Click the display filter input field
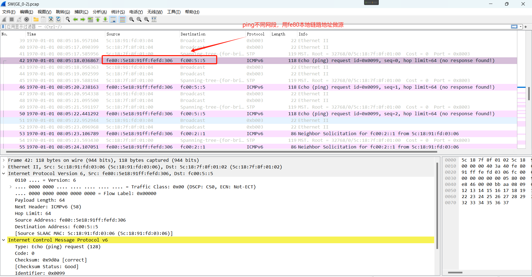The height and width of the screenshot is (277, 532). [x=258, y=27]
